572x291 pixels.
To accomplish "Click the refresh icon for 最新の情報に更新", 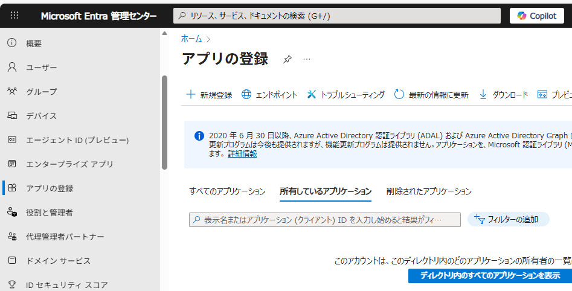I will (x=399, y=94).
